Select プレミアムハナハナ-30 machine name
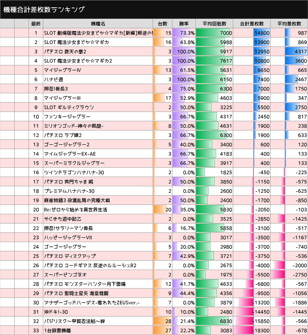The width and height of the screenshot is (308, 335). click(x=69, y=191)
